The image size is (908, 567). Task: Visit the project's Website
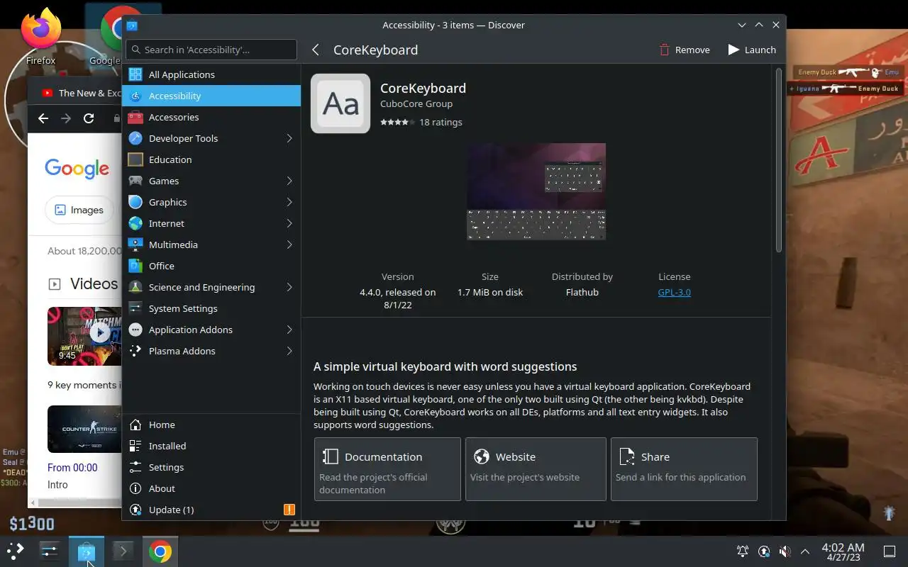click(536, 469)
